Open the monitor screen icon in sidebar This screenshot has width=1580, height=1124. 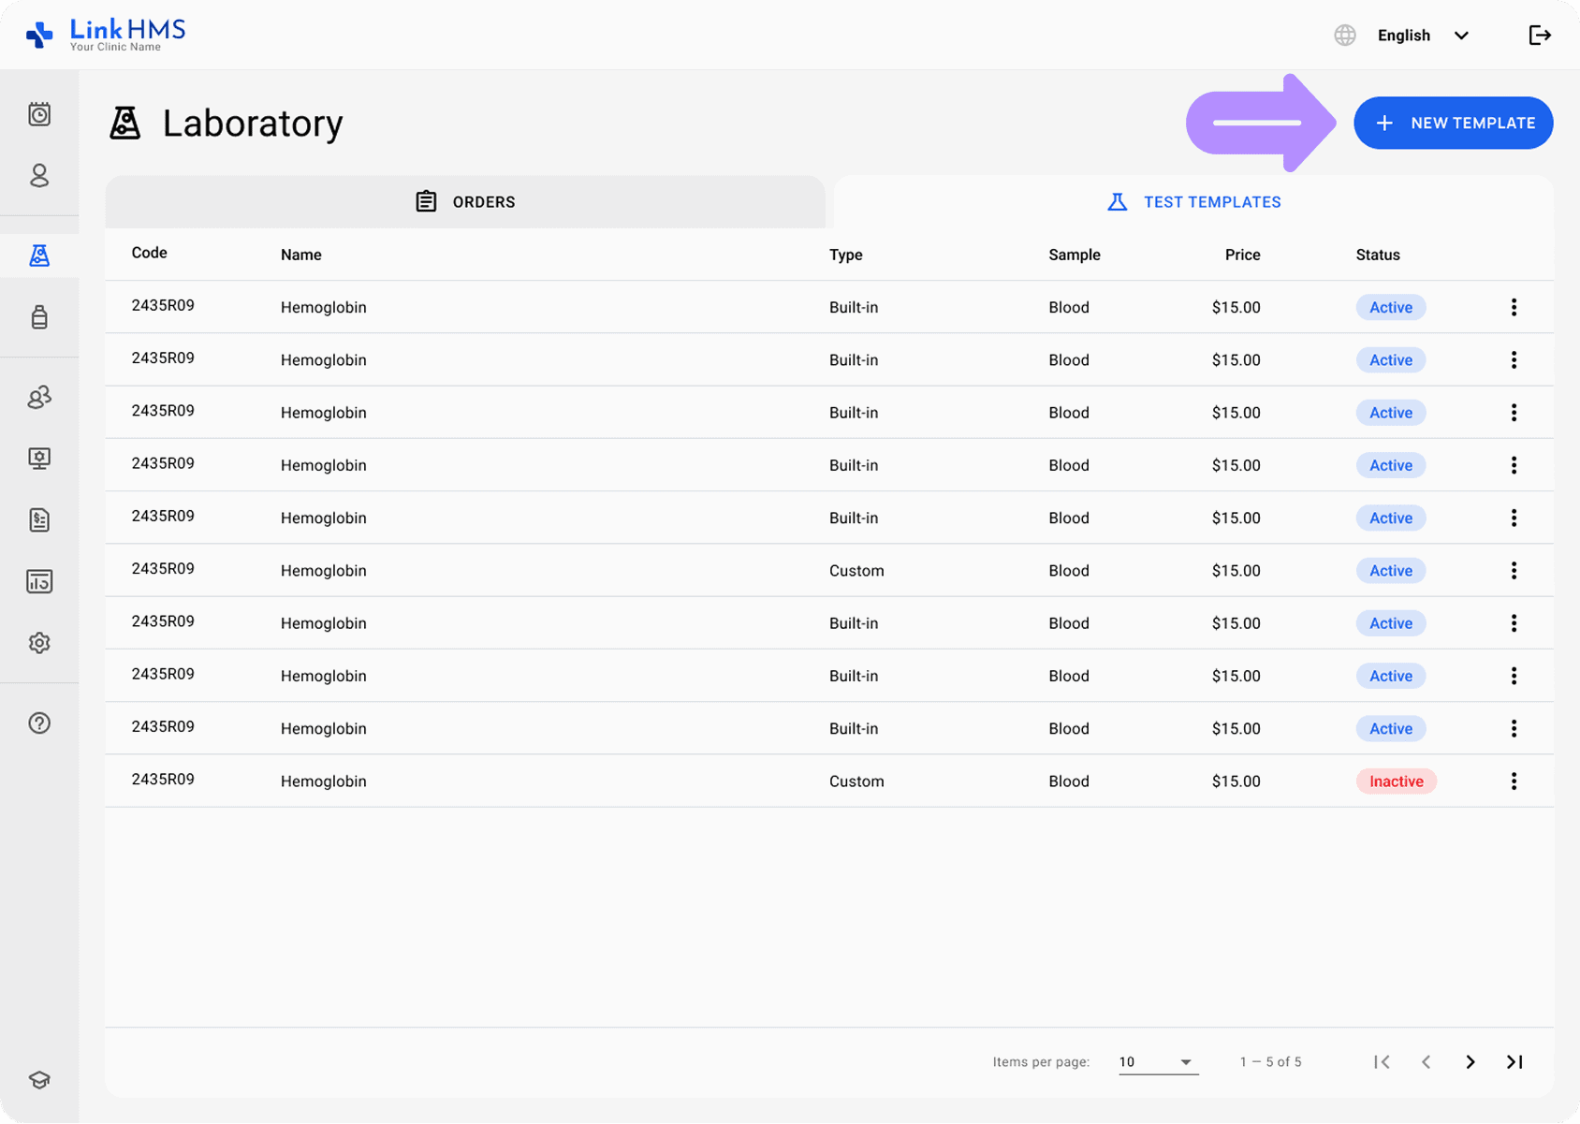click(x=39, y=459)
